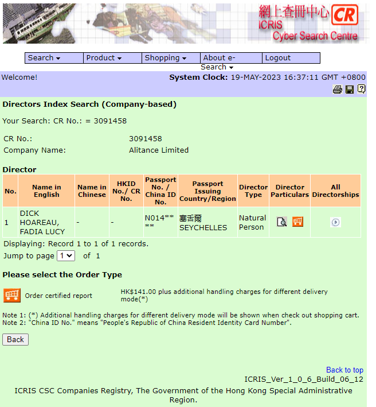Click the All Directorships column header
Screen dimensions: 376x407
335,191
